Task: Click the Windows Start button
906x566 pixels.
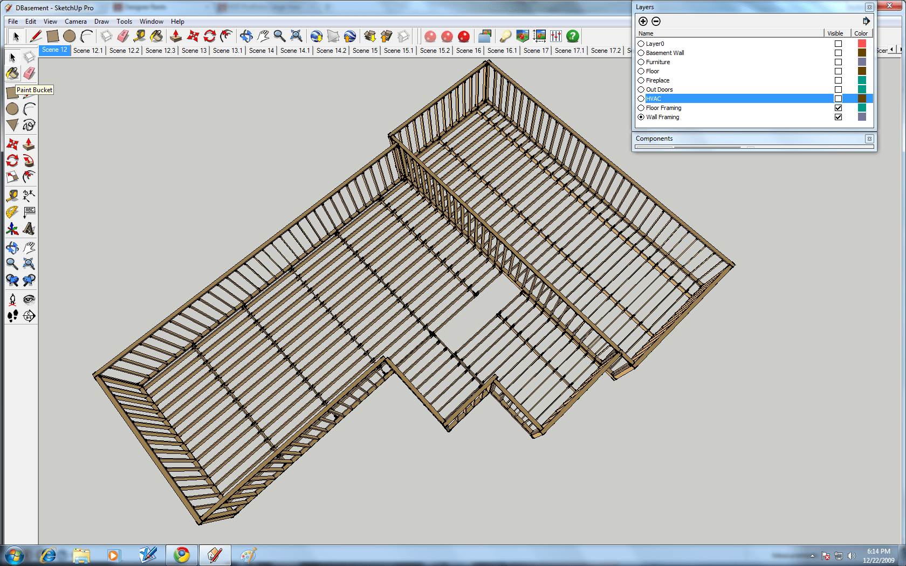Action: 15,555
